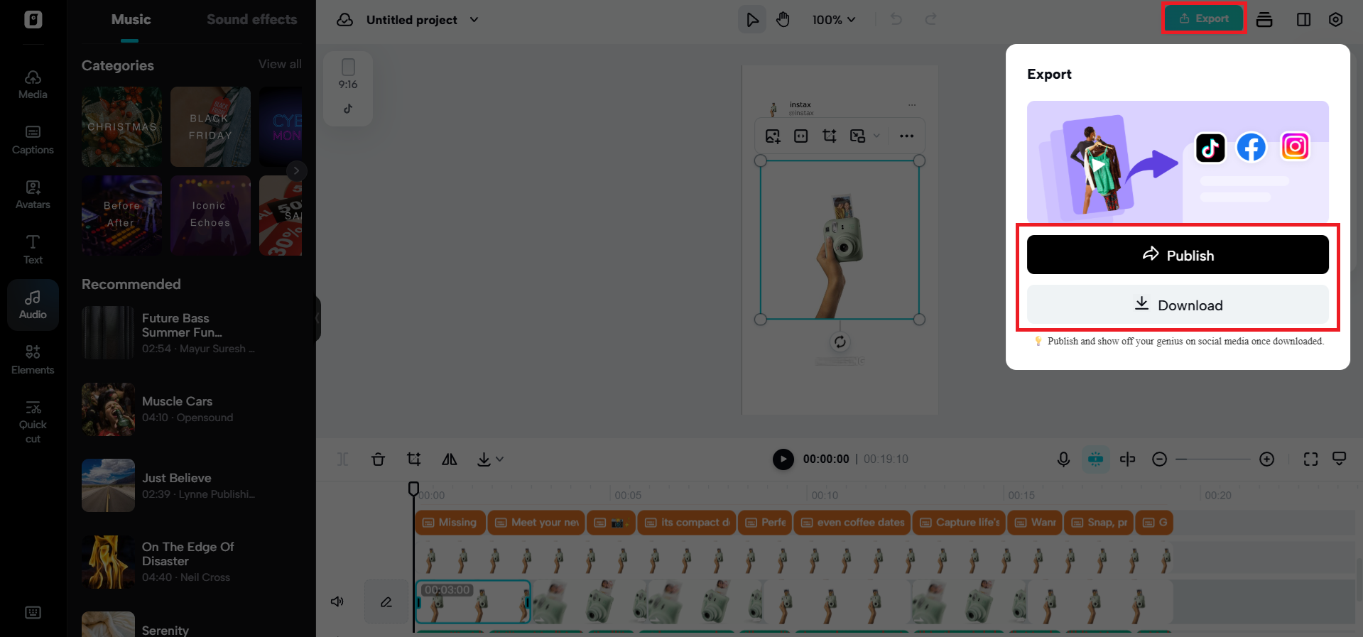1363x637 pixels.
Task: Open the Media panel in sidebar
Action: [33, 85]
